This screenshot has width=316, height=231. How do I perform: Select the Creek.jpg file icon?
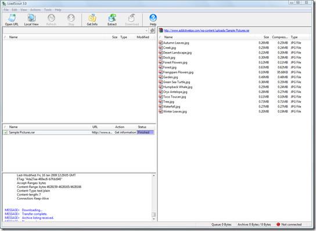point(161,48)
